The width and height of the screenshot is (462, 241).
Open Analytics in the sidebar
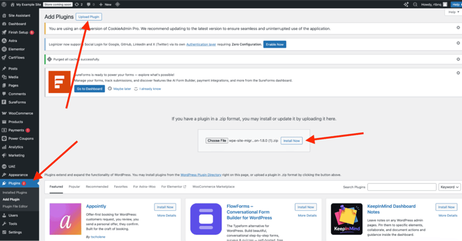pyautogui.click(x=16, y=147)
